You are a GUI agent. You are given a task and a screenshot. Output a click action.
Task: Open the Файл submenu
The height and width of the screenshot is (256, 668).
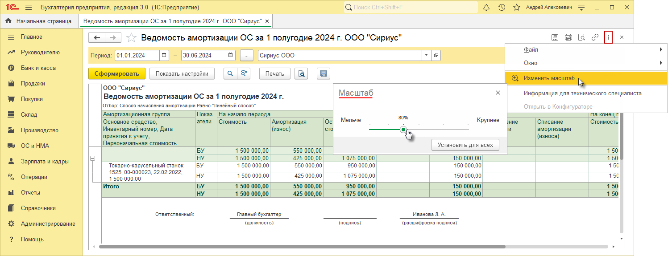click(586, 50)
